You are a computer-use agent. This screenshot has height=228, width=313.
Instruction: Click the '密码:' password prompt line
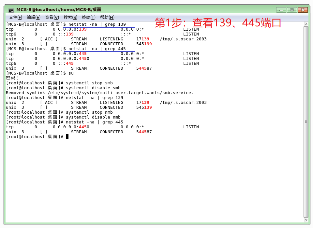(12, 78)
